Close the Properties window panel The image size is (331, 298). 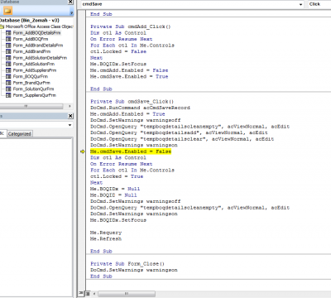click(x=70, y=116)
